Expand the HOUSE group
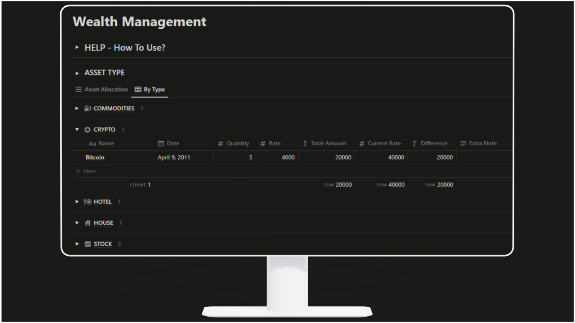The height and width of the screenshot is (323, 575). tap(77, 223)
